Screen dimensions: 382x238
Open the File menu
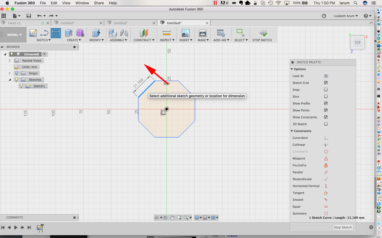point(43,3)
